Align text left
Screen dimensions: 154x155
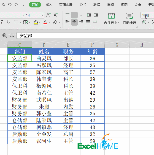(x=67, y=22)
